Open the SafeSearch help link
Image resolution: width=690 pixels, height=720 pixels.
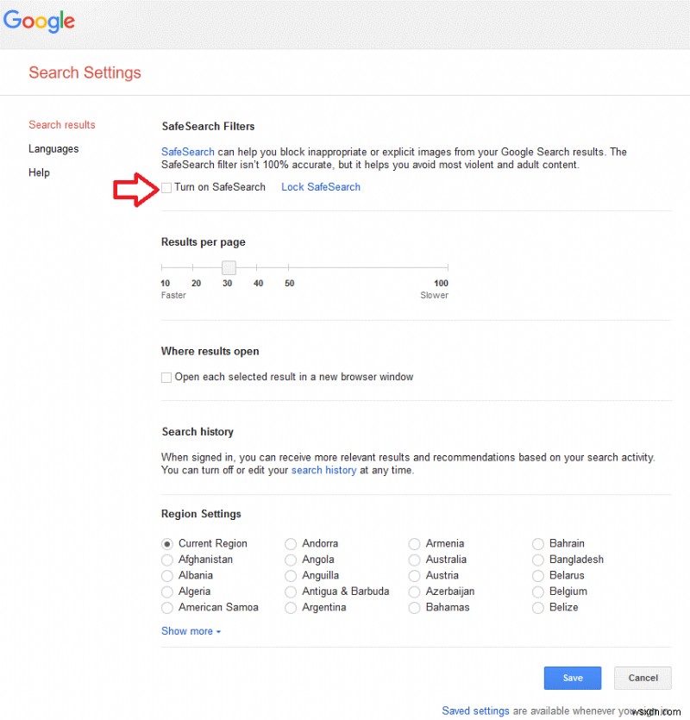(x=187, y=152)
